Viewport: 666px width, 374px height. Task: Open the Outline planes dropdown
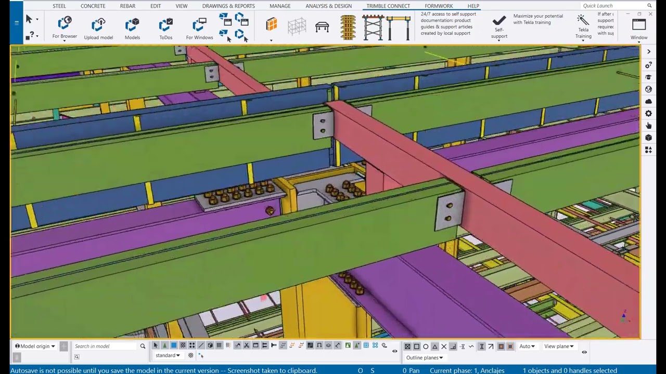click(x=425, y=357)
